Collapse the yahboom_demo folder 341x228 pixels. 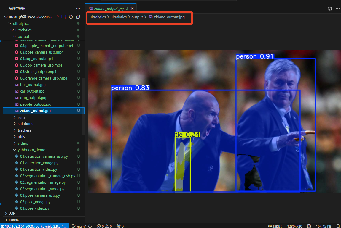15,150
